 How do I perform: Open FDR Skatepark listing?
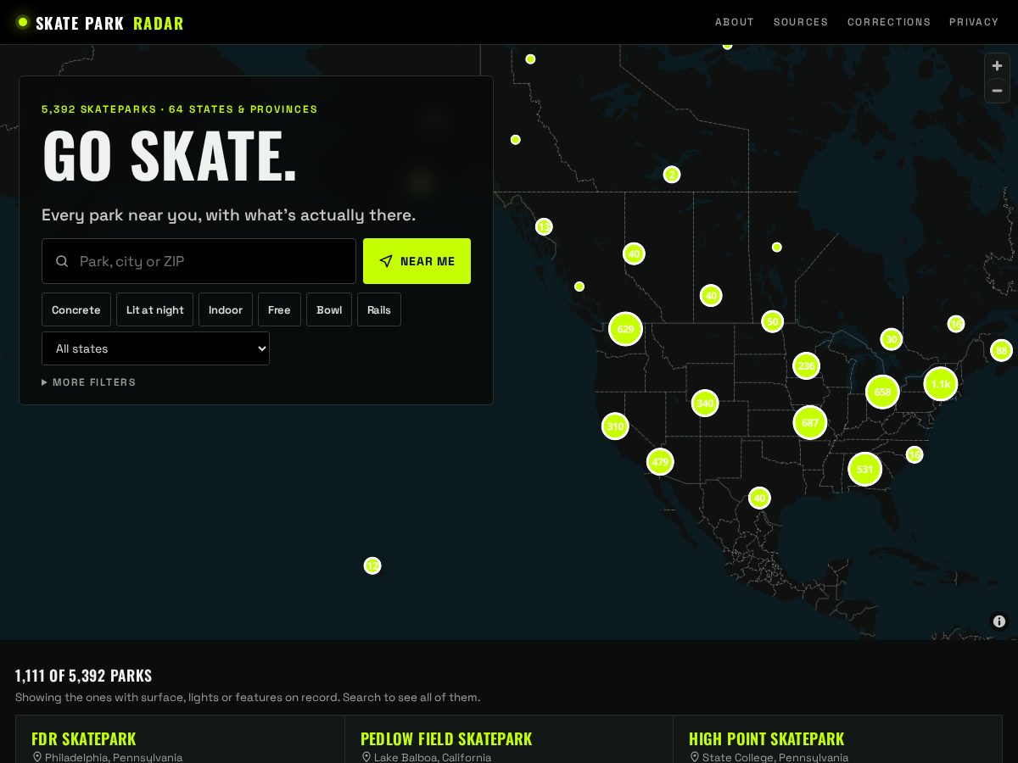pyautogui.click(x=84, y=738)
